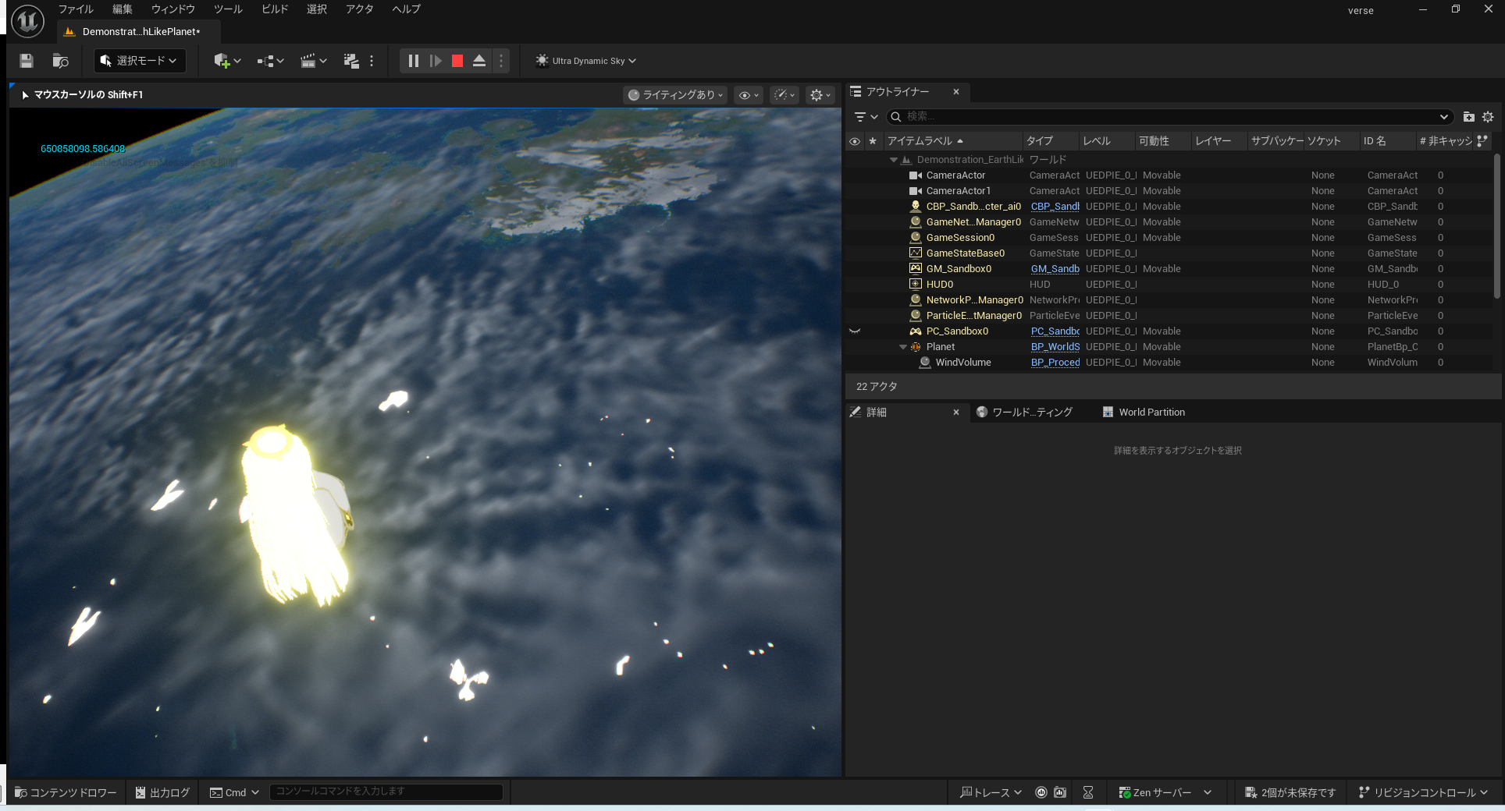Click the add new folder icon in Outliner

tap(1468, 117)
